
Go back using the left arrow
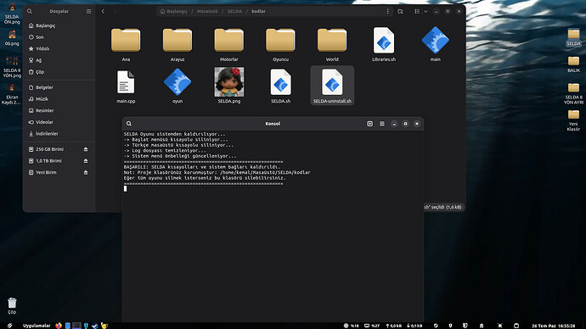103,11
